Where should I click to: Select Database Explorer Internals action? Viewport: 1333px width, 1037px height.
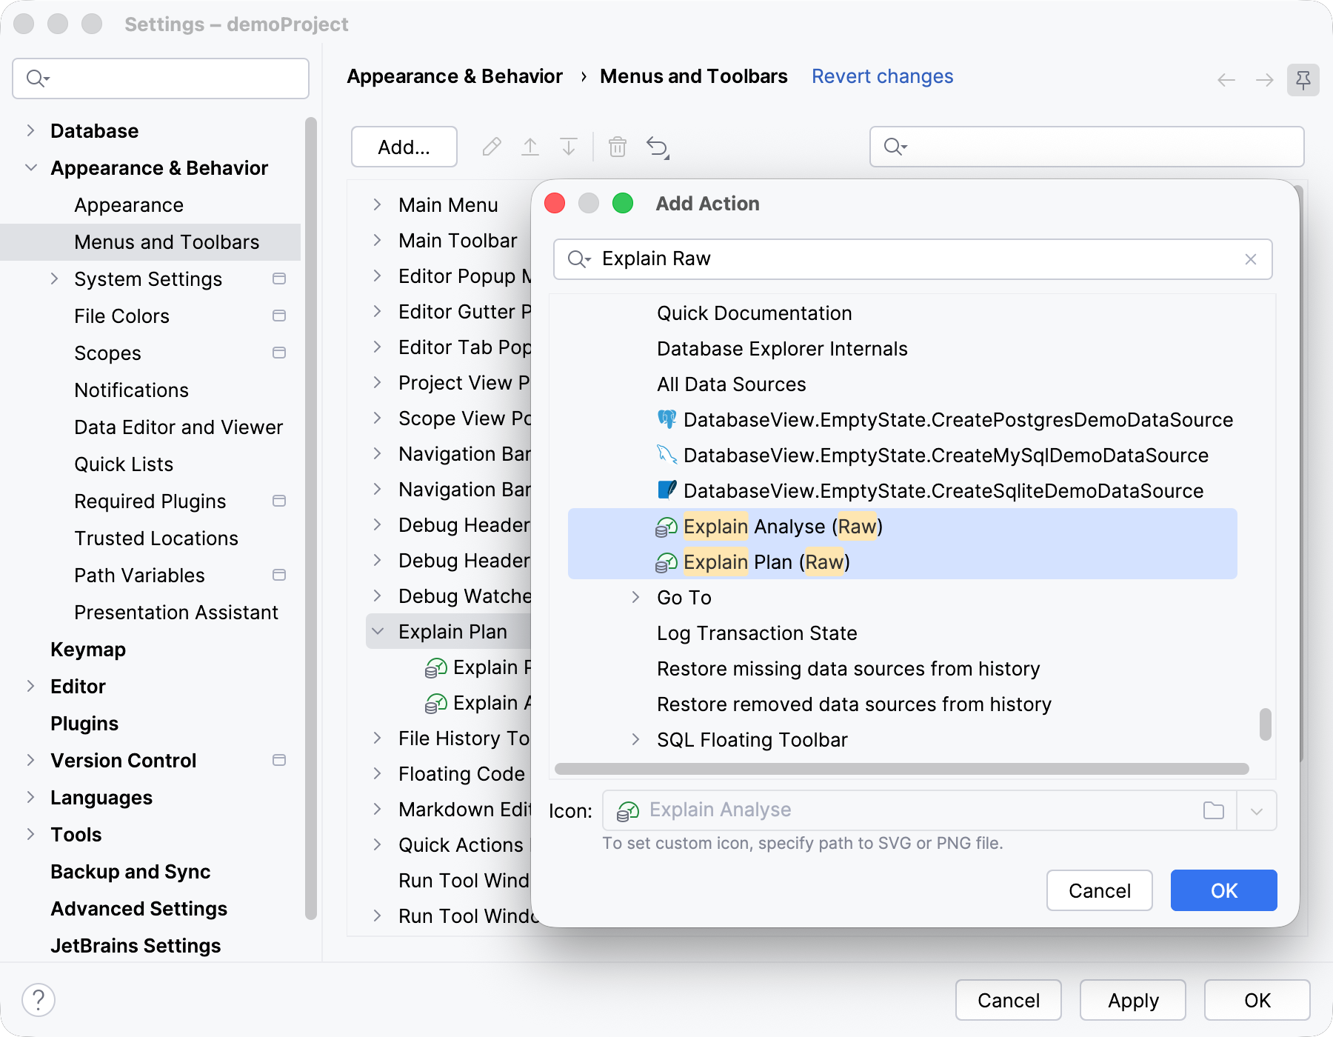782,349
